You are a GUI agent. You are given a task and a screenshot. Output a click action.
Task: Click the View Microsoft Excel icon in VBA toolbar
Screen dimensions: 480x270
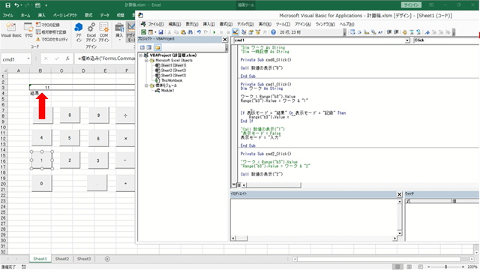143,31
